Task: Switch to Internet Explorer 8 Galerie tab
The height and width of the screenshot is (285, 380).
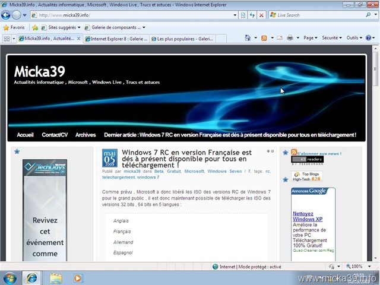Action: tap(116, 39)
